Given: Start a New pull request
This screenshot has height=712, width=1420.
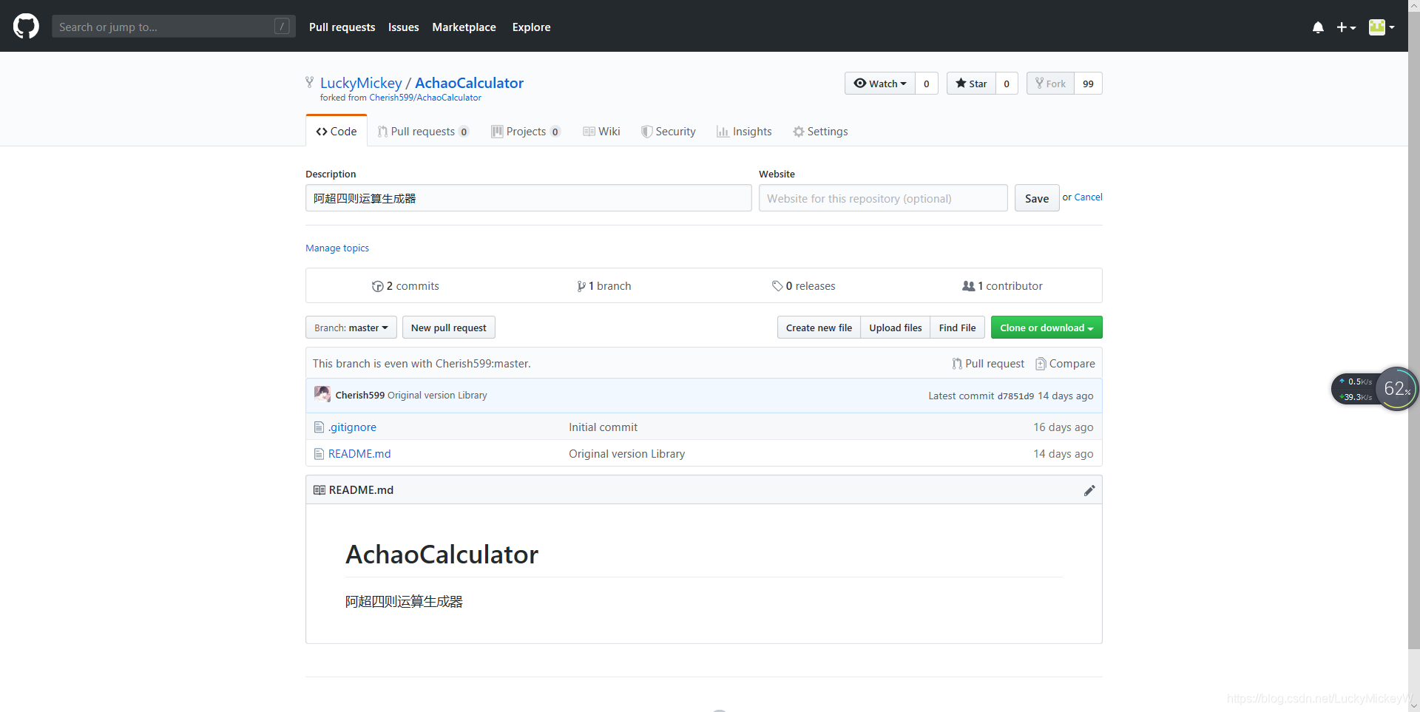Looking at the screenshot, I should pos(449,328).
